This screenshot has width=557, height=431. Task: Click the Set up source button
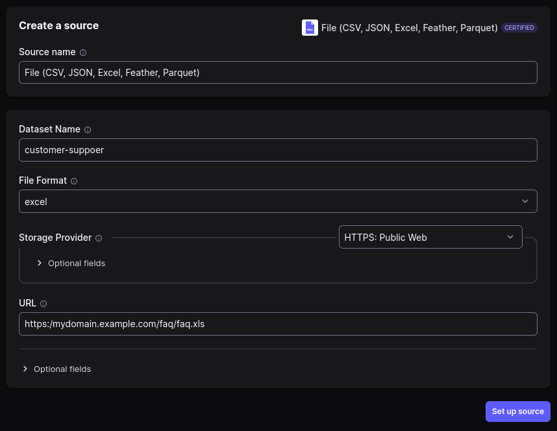(517, 411)
